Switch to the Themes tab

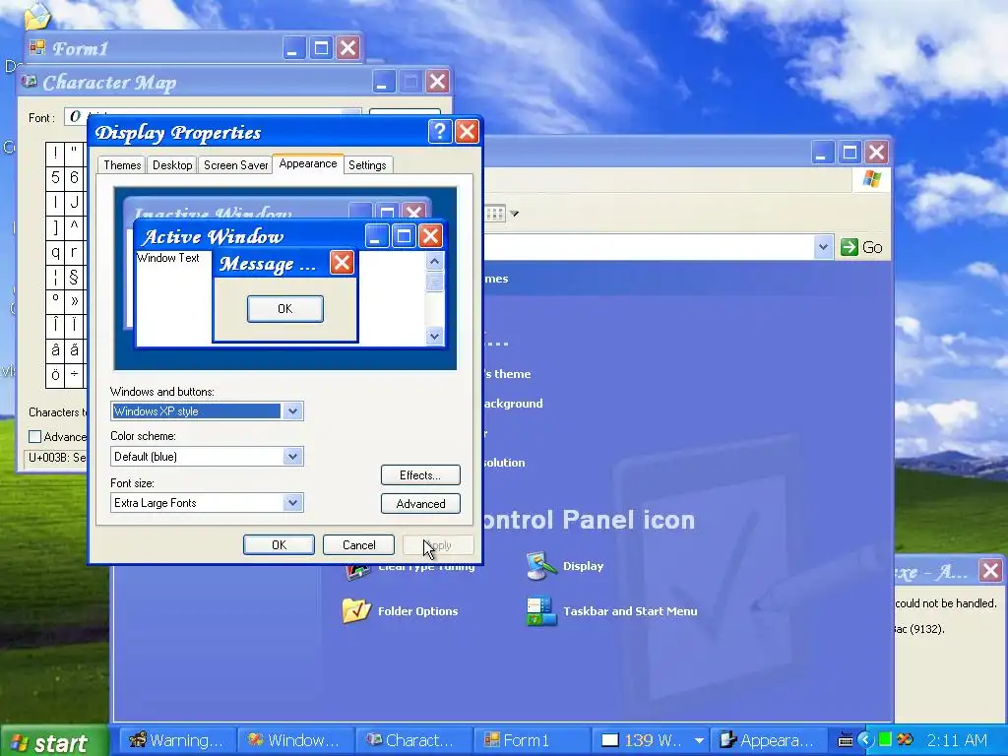[122, 165]
